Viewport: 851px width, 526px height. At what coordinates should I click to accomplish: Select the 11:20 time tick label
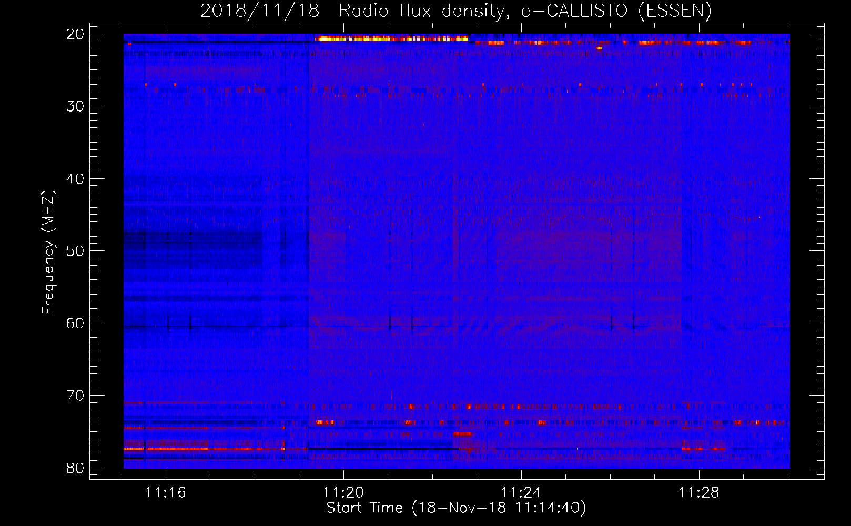coord(343,493)
